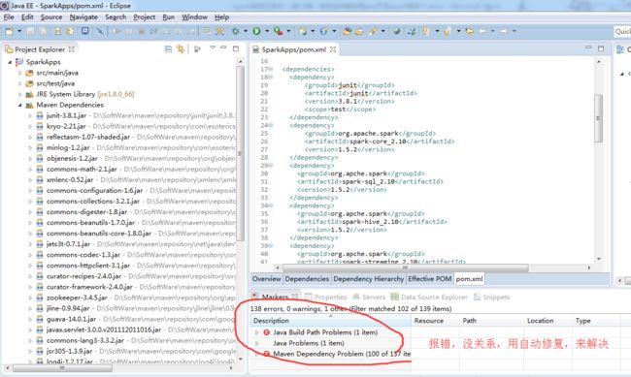Open the Navigate menu
631x377 pixels.
[x=83, y=16]
